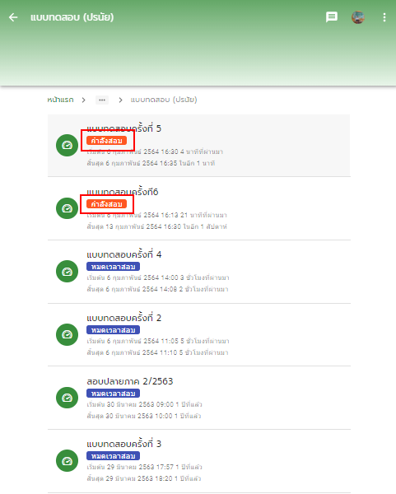396x494 pixels.
Task: Click the first breadcrumb chevron after หน้าแรก
Action: (83, 100)
